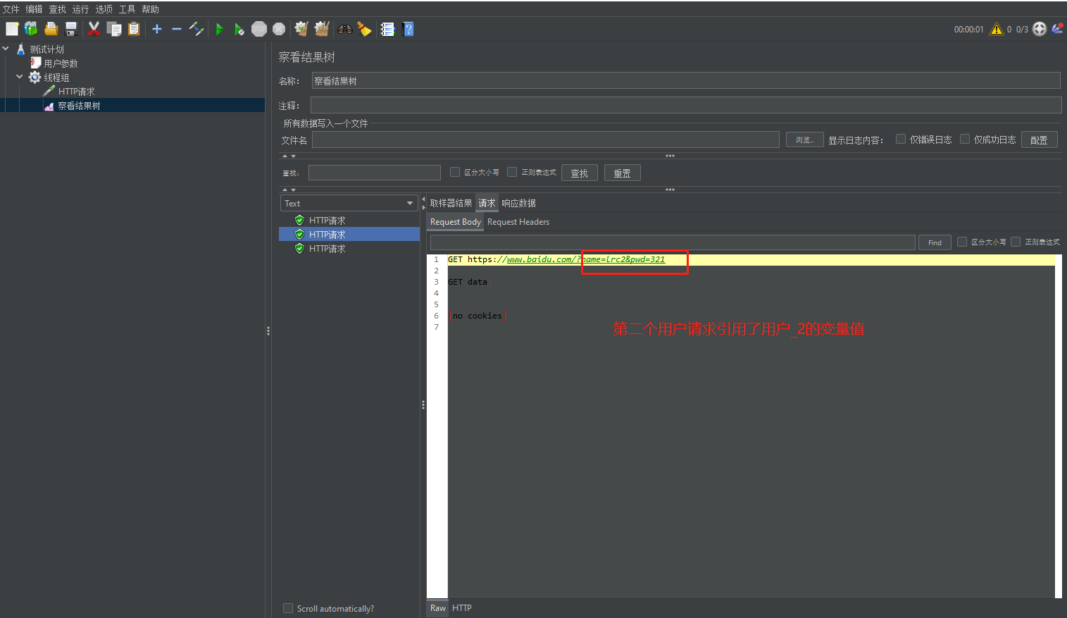Open Search with the binoculars icon
Viewport: 1067px width, 618px height.
click(x=344, y=29)
